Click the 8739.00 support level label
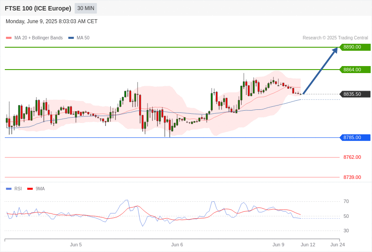The height and width of the screenshot is (252, 372). [x=352, y=177]
